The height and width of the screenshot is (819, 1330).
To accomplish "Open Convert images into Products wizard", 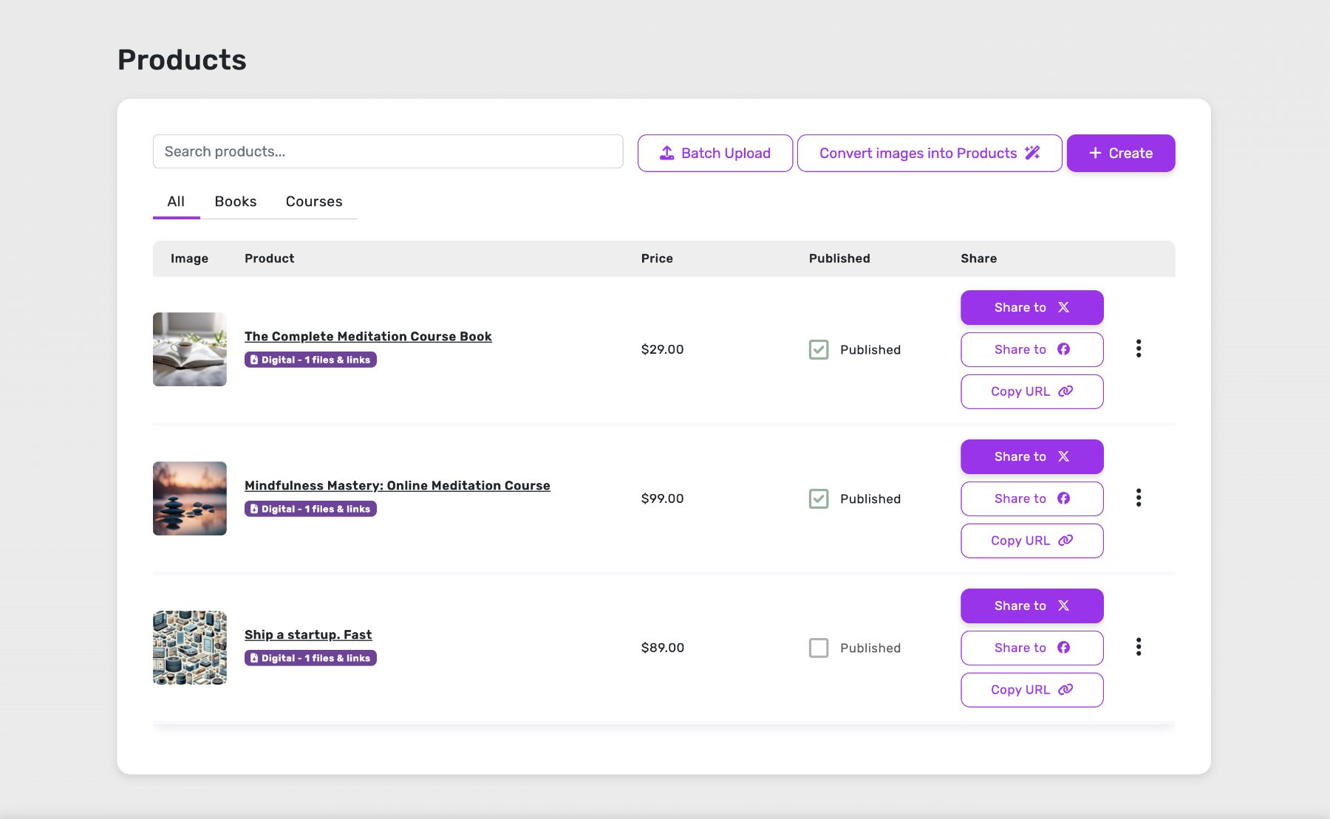I will point(929,153).
